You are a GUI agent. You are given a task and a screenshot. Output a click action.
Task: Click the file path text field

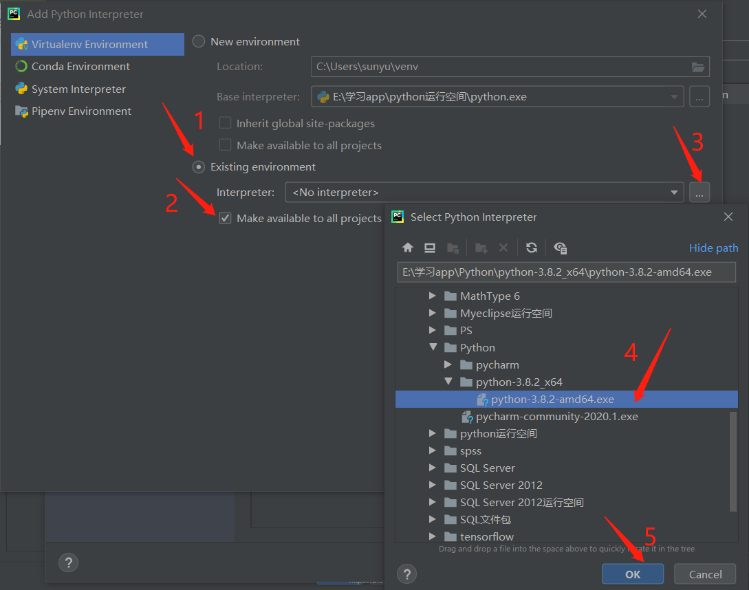[566, 272]
